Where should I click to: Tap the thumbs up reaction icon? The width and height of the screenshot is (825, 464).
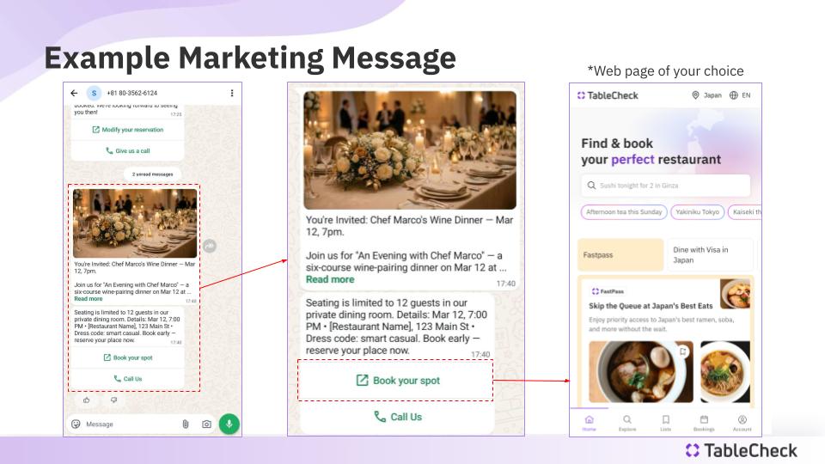pos(87,400)
